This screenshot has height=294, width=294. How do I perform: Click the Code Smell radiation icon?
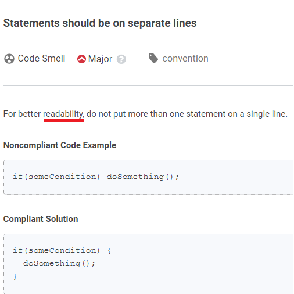[9, 59]
